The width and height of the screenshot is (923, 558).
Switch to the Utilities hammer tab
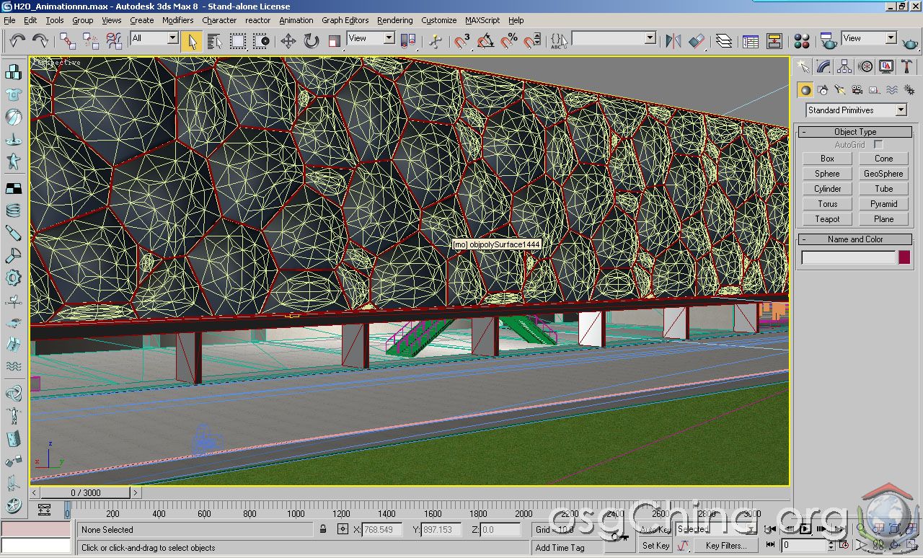[x=907, y=67]
